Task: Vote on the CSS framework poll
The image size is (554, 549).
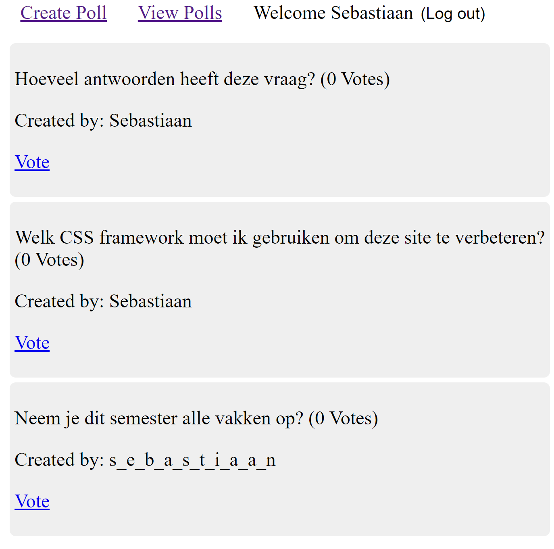Action: [32, 343]
